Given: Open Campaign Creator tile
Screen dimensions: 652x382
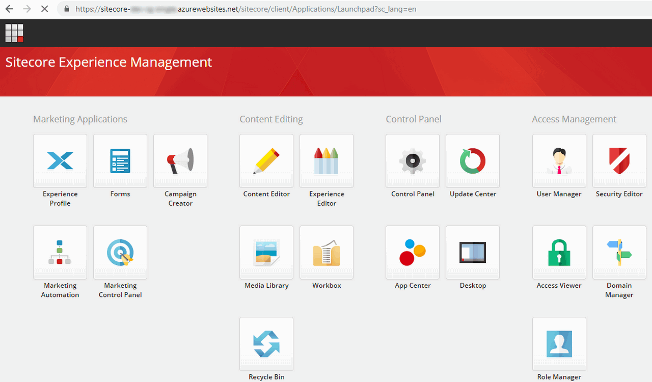Looking at the screenshot, I should click(180, 161).
